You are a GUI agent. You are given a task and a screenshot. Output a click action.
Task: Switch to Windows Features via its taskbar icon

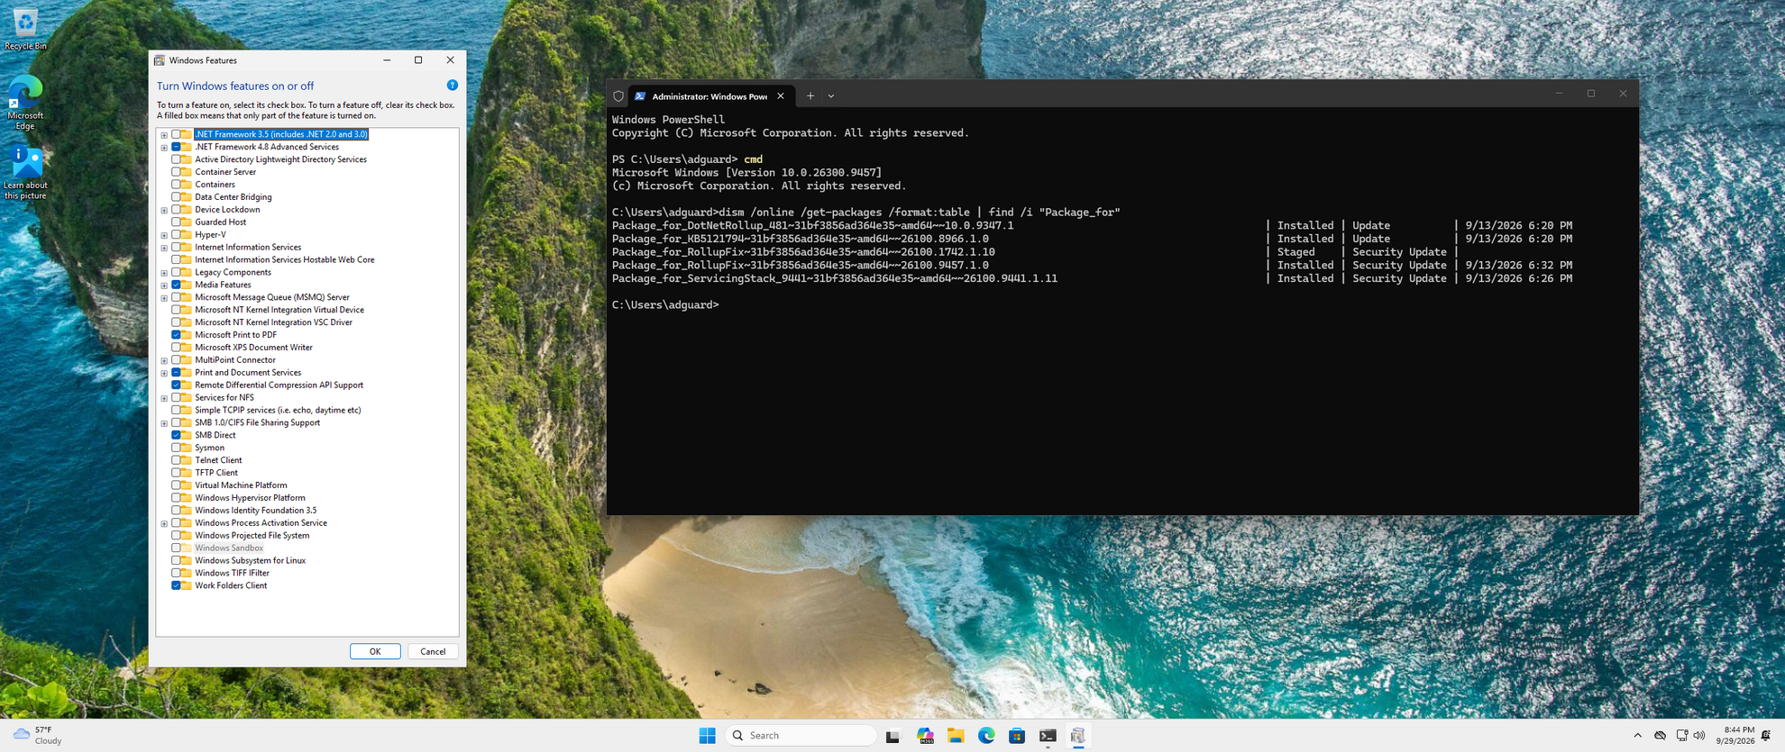pyautogui.click(x=1078, y=736)
